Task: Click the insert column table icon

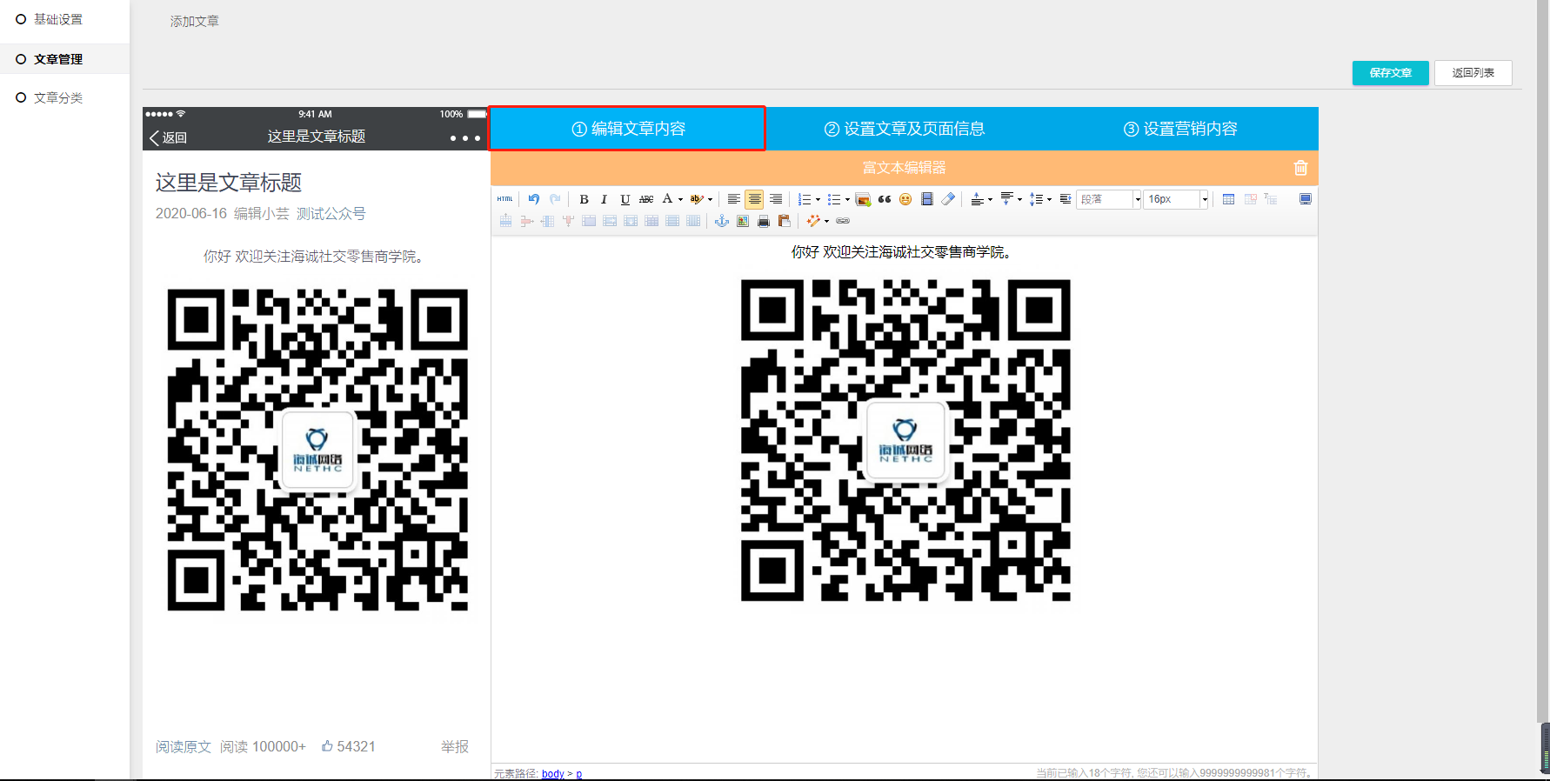Action: pyautogui.click(x=547, y=221)
